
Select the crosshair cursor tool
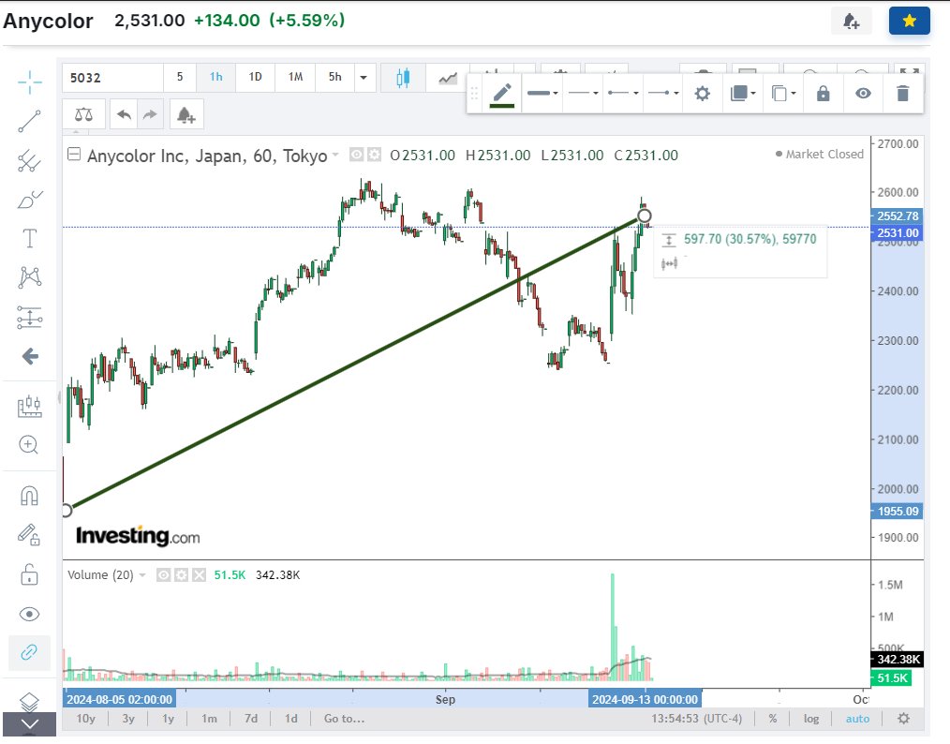click(29, 82)
